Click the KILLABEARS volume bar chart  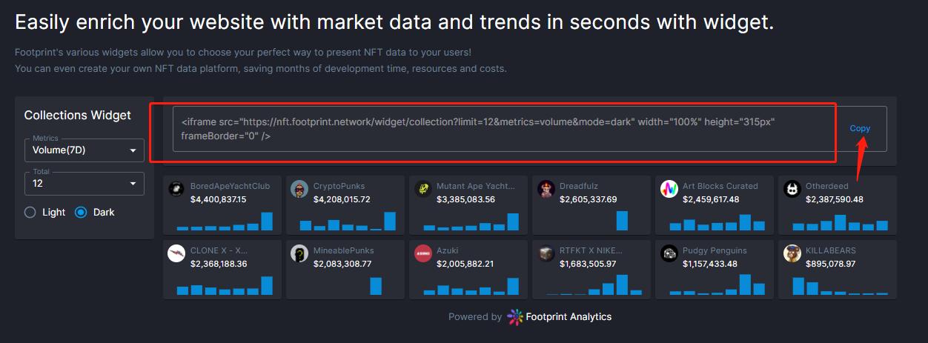[839, 285]
